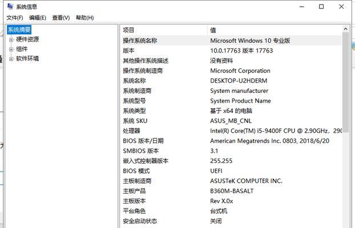Select the 其他操作系统描述 row
This screenshot has height=228, width=355.
tap(231, 60)
